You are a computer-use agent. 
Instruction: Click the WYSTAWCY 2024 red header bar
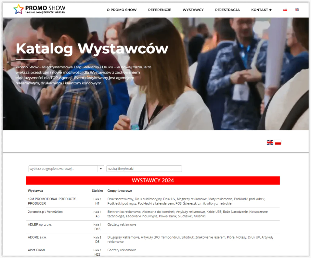click(153, 181)
